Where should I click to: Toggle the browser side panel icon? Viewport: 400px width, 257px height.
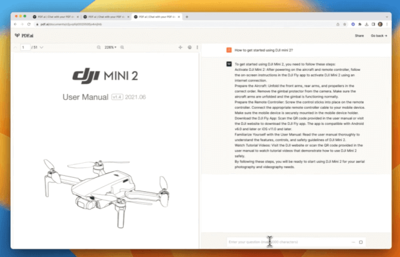pyautogui.click(x=373, y=24)
